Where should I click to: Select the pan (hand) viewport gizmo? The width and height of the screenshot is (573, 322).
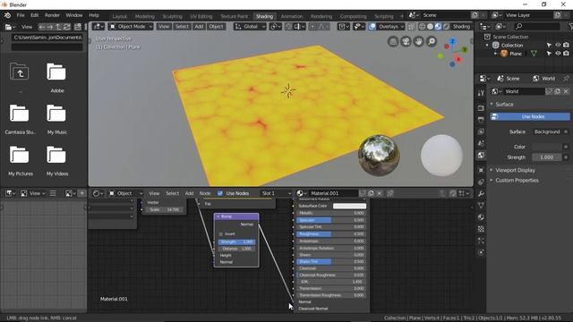(418, 42)
